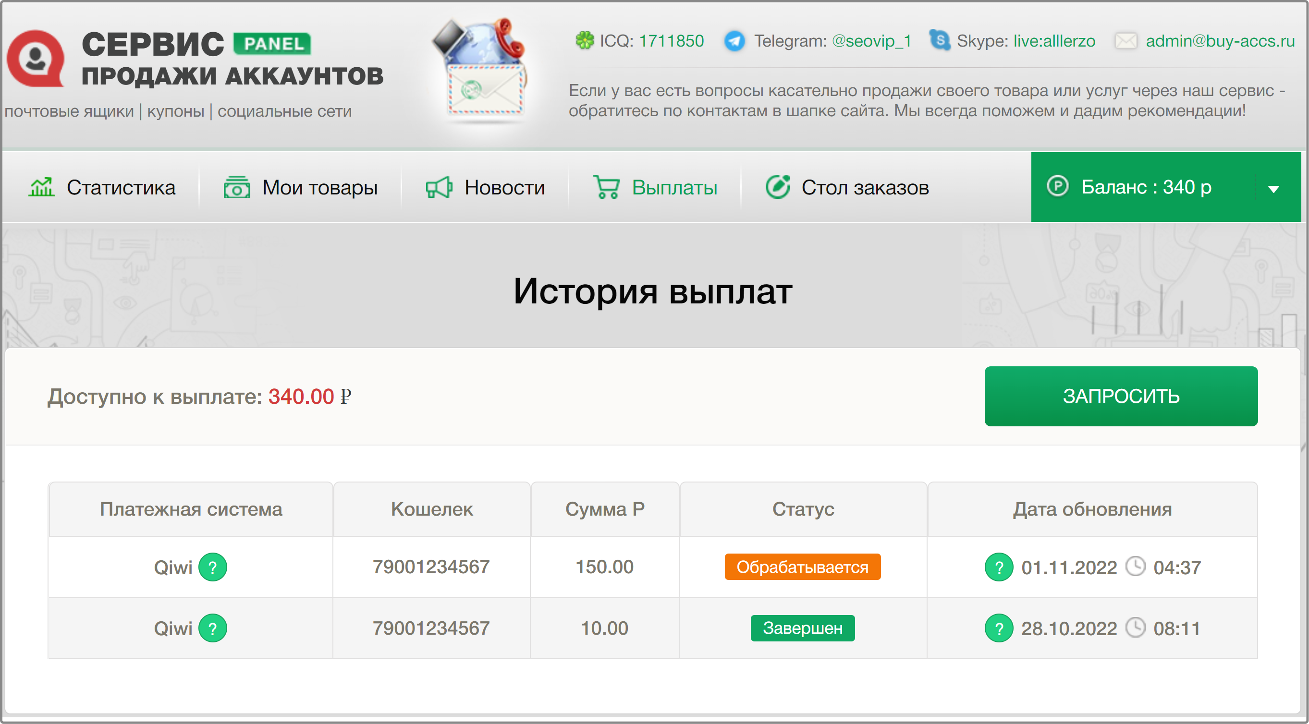Click the СЕРВИС ПРОДАЖИ АККАУНТОВ title
The width and height of the screenshot is (1309, 724).
232,59
